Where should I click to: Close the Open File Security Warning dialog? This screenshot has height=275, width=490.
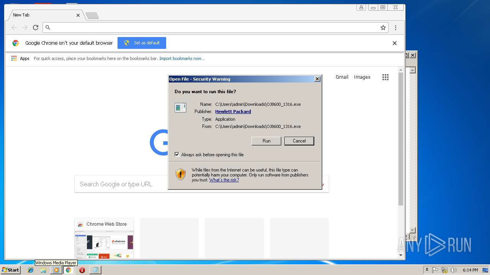click(x=317, y=79)
